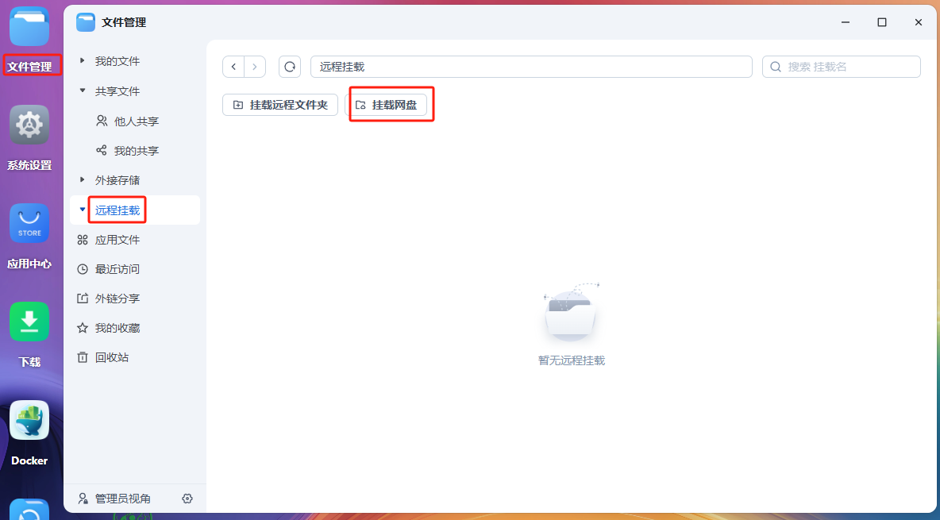Open the Docker app from the desktop
This screenshot has width=940, height=520.
click(29, 421)
